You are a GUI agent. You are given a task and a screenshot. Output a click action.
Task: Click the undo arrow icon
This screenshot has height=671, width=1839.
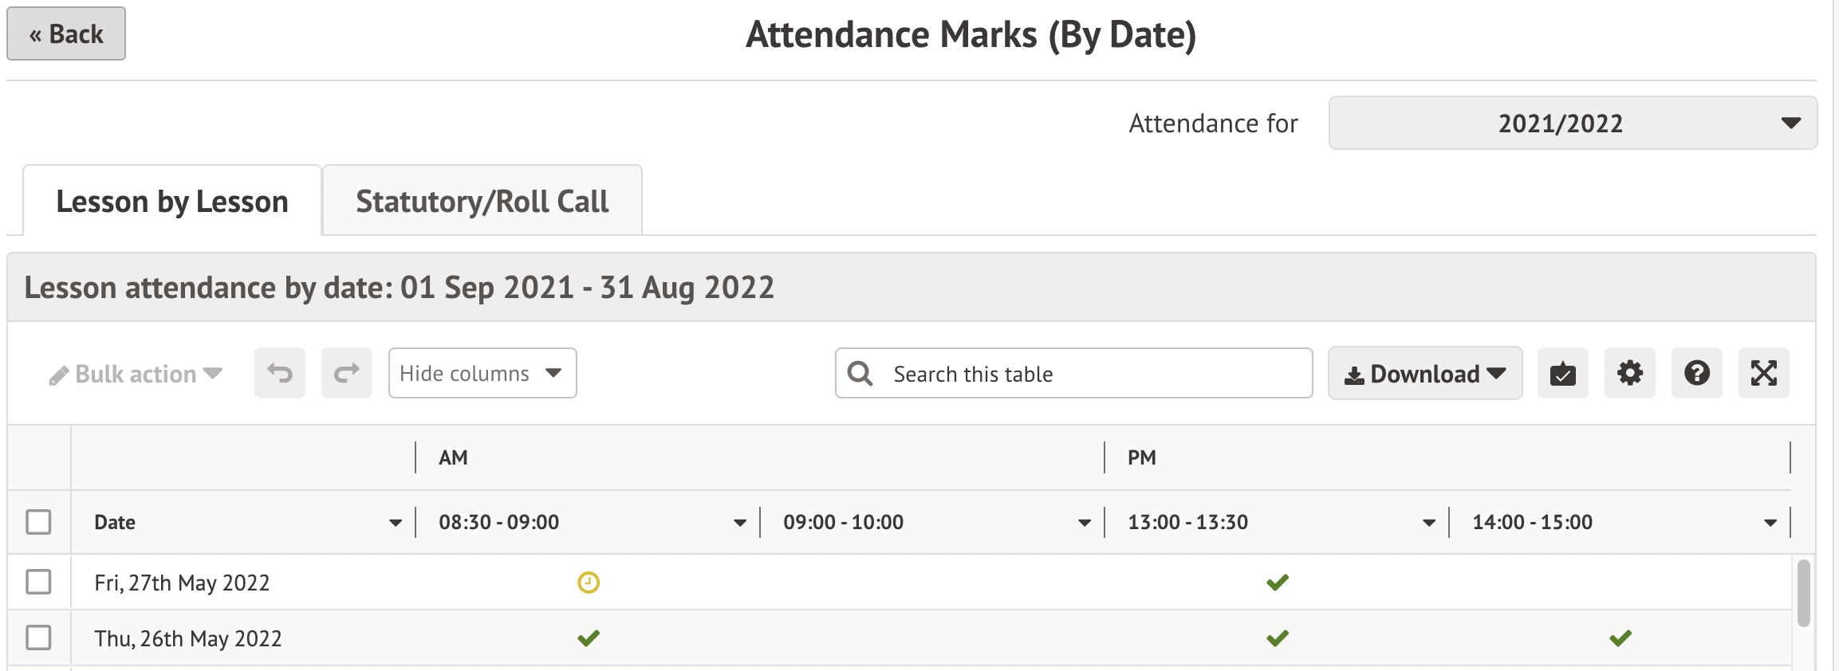click(280, 373)
